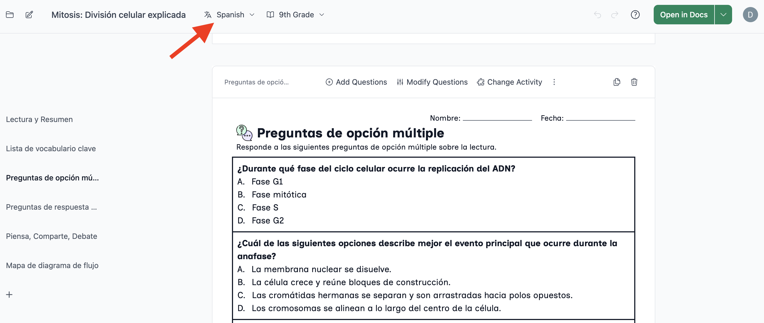Screen dimensions: 764x323
Task: Add a new section with plus icon
Action: 9,295
